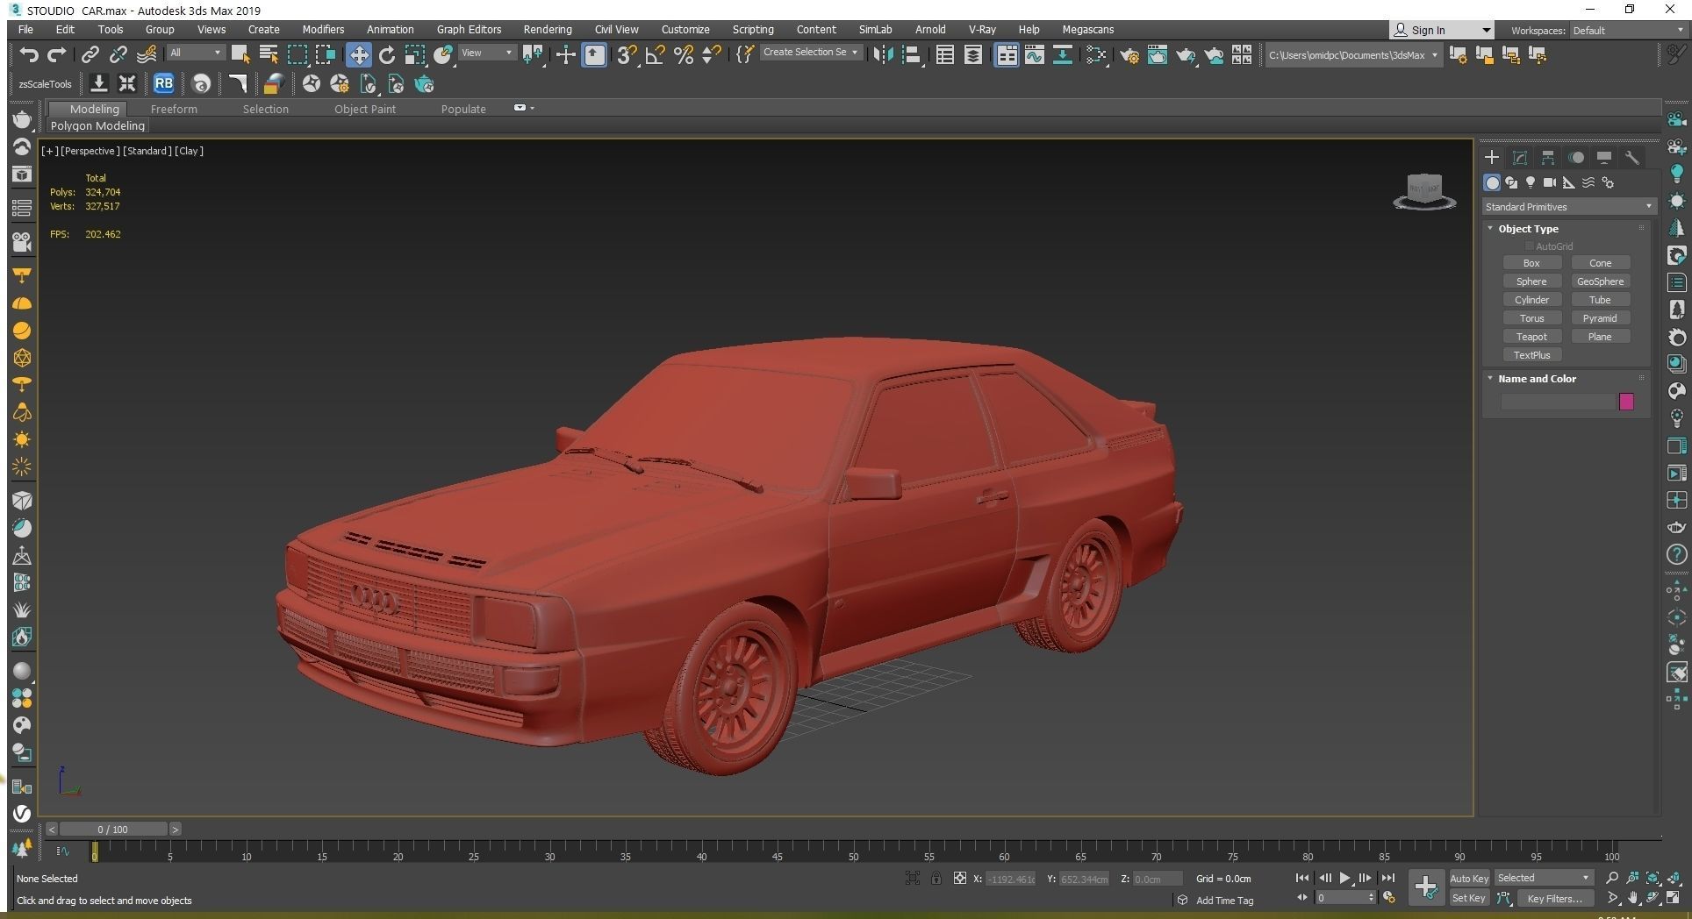Toggle Keyboard Shortcut Override button
The height and width of the screenshot is (919, 1692).
595,55
